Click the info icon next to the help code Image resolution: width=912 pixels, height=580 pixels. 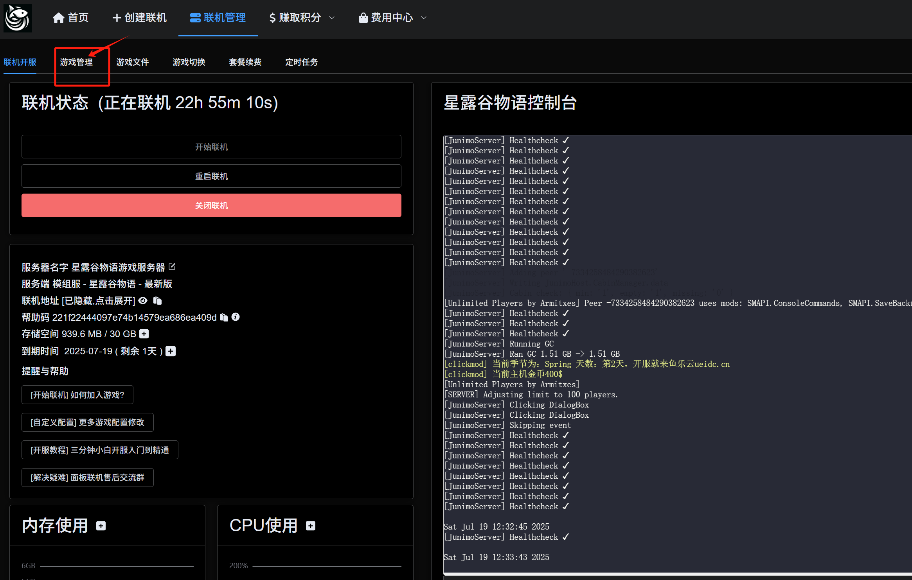pos(236,317)
